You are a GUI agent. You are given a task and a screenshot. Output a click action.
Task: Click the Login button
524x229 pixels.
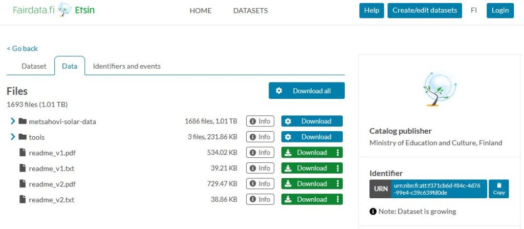pyautogui.click(x=500, y=10)
